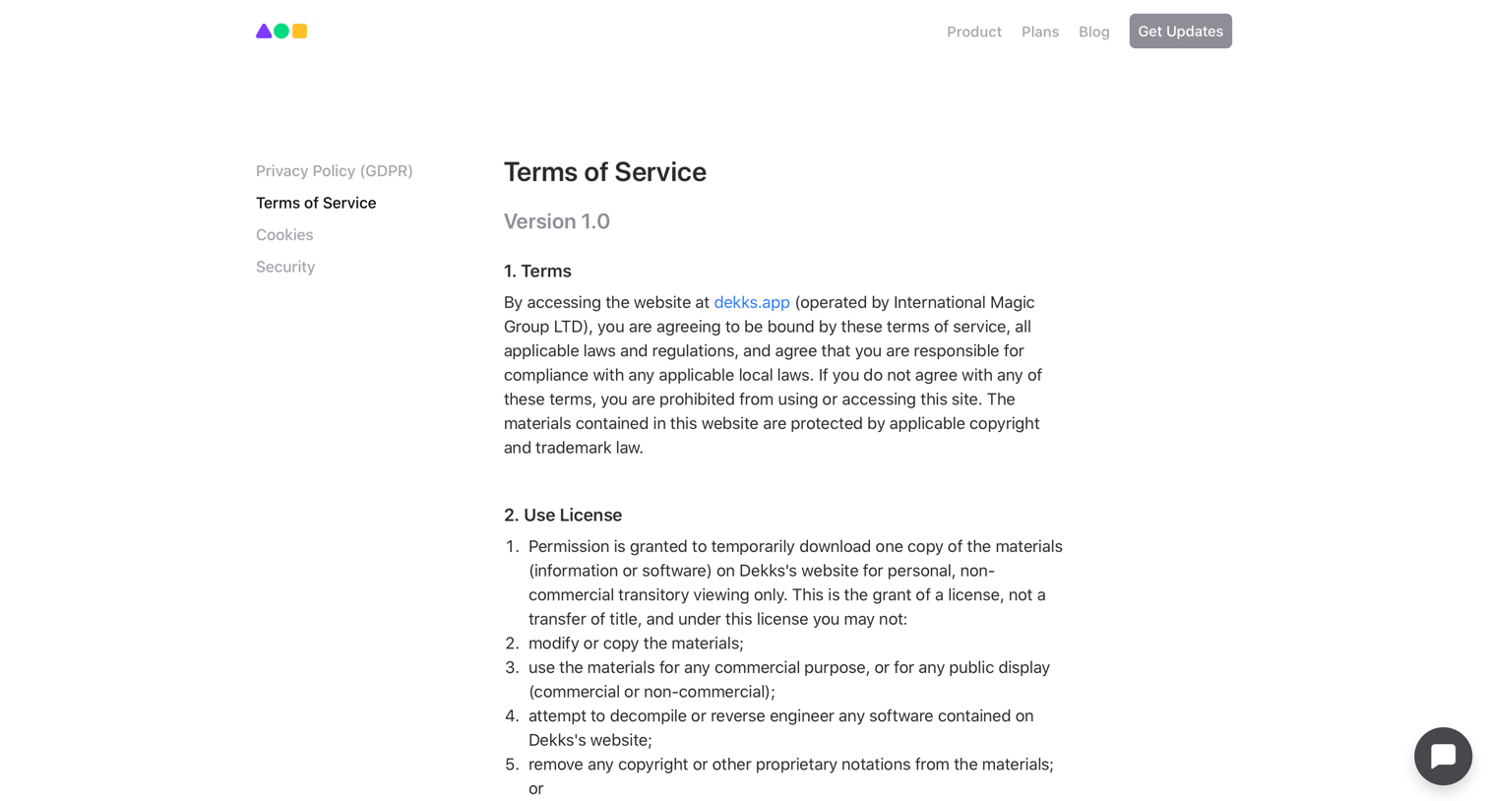The height and width of the screenshot is (801, 1488).
Task: Open the Cookies sidebar page
Action: tap(284, 235)
